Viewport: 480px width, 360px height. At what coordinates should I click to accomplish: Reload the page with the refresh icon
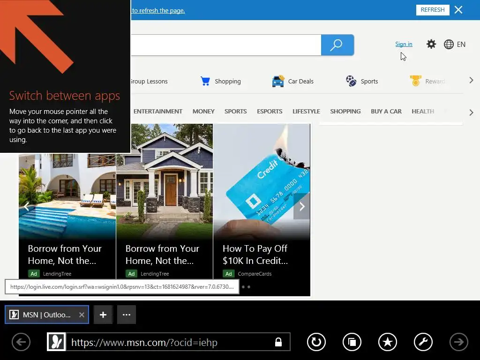click(316, 342)
